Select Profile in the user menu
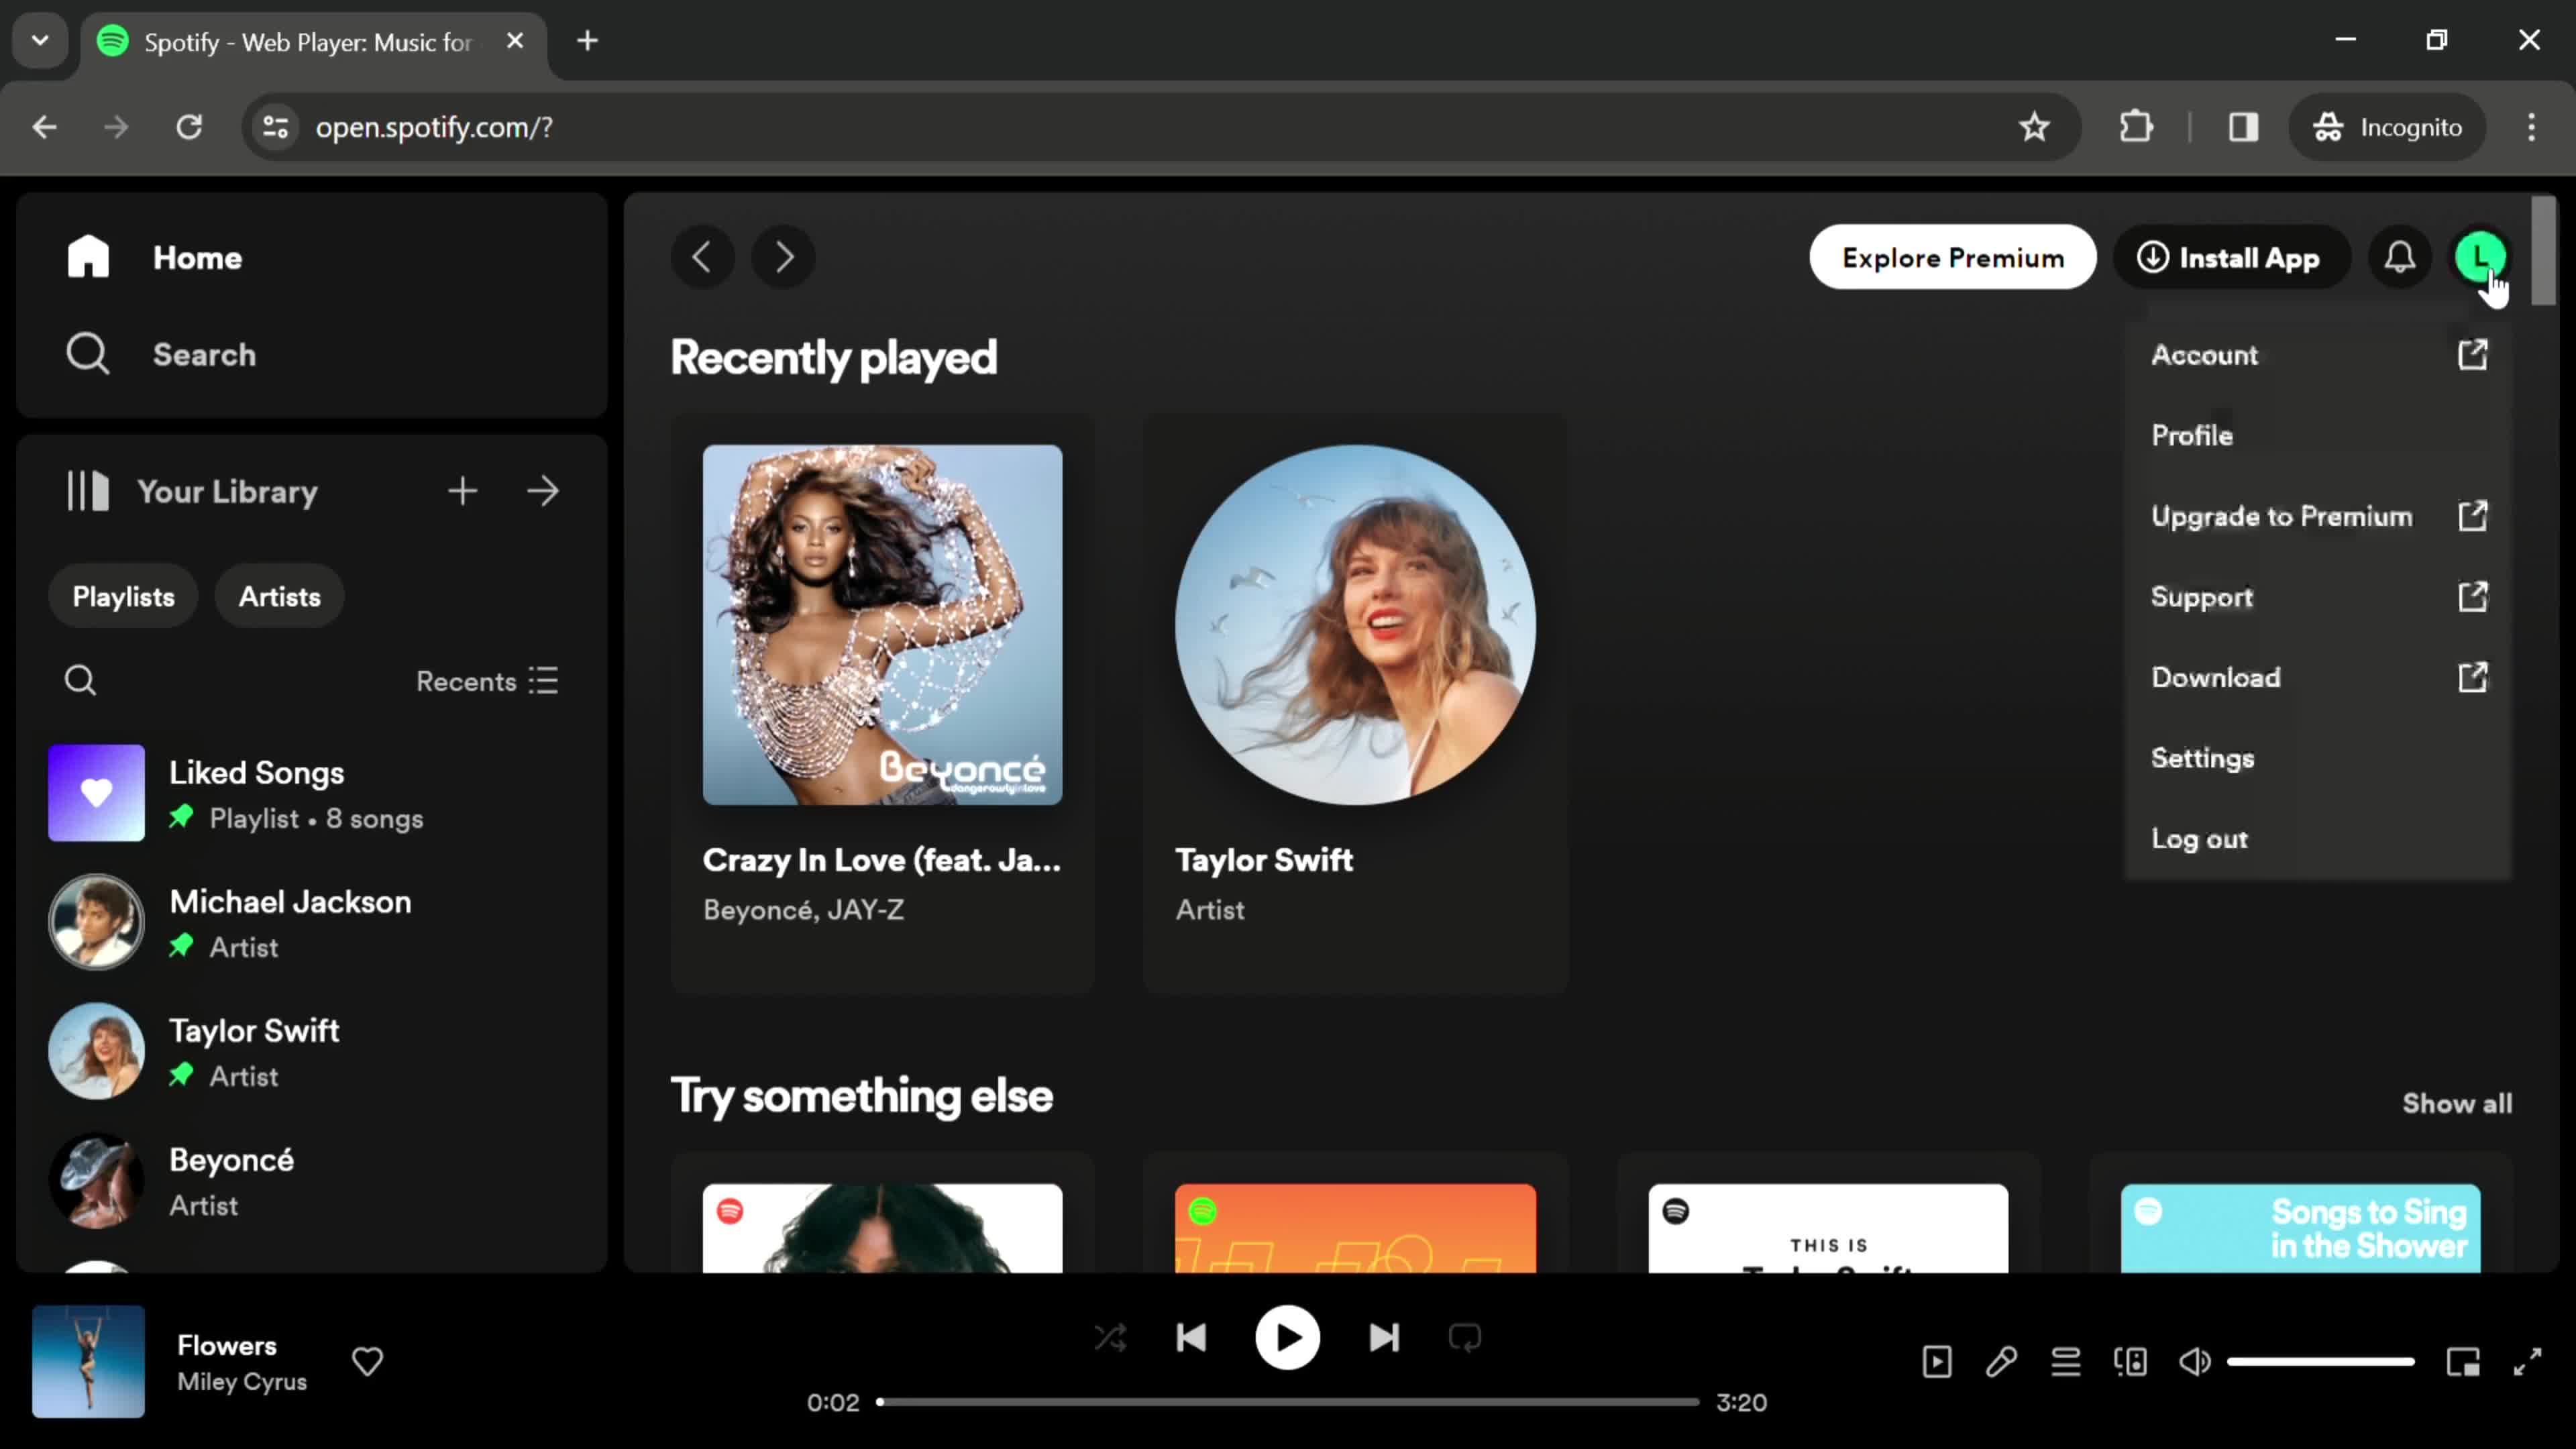Viewport: 2576px width, 1449px height. tap(2318, 436)
